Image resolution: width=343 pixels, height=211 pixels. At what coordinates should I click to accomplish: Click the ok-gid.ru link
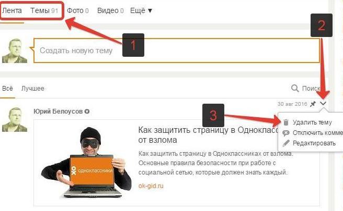pyautogui.click(x=151, y=186)
